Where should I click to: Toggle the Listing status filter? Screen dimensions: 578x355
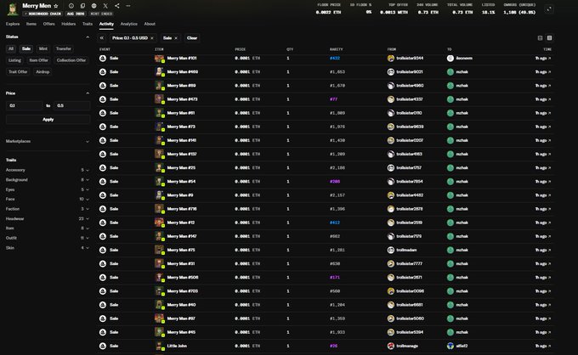(x=14, y=60)
